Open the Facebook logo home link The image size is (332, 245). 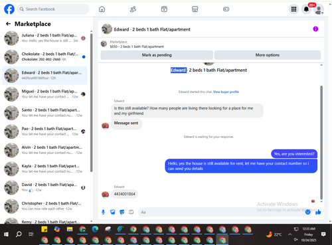(9, 9)
